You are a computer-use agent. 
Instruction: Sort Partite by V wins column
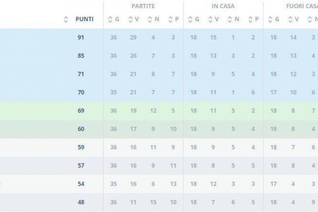tap(134, 19)
